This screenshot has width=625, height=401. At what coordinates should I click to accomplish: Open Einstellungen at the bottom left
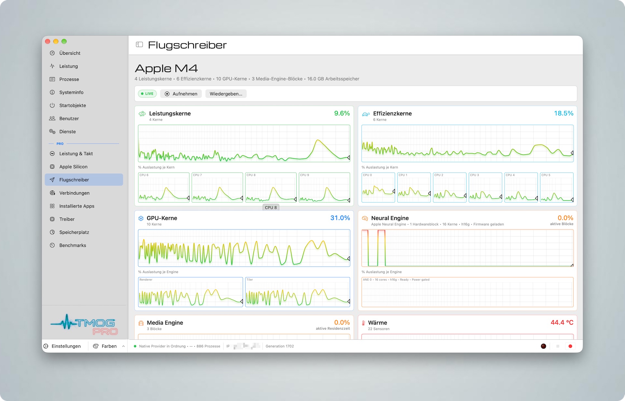pyautogui.click(x=62, y=346)
